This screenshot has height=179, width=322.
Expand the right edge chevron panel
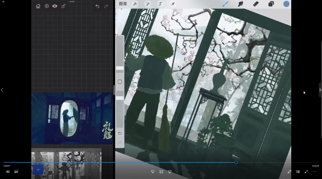(320, 90)
